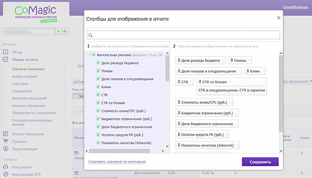Open Общие отчёты in the sidebar
The width and height of the screenshot is (312, 178).
coord(25,59)
